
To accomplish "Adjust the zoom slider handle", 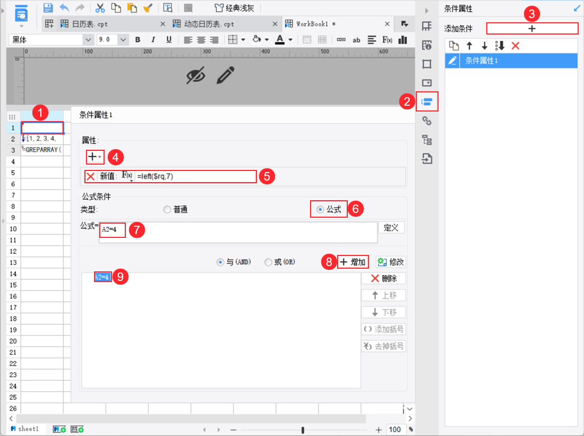I will pos(303,430).
